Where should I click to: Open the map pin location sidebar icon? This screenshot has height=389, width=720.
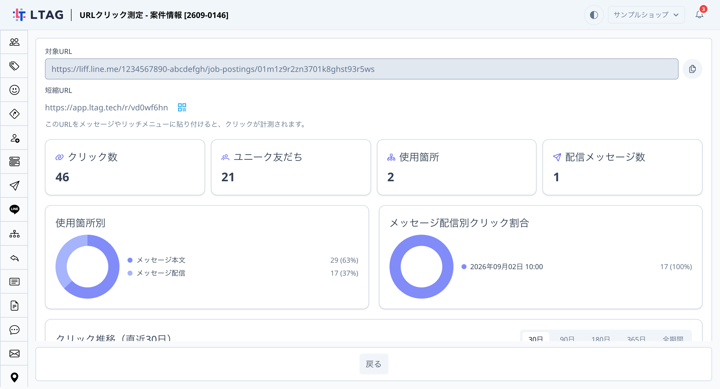click(x=14, y=377)
